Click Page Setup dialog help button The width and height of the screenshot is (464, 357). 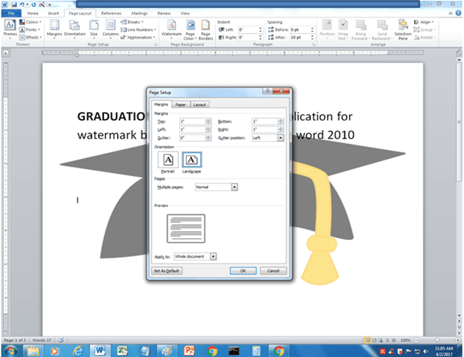tap(267, 91)
